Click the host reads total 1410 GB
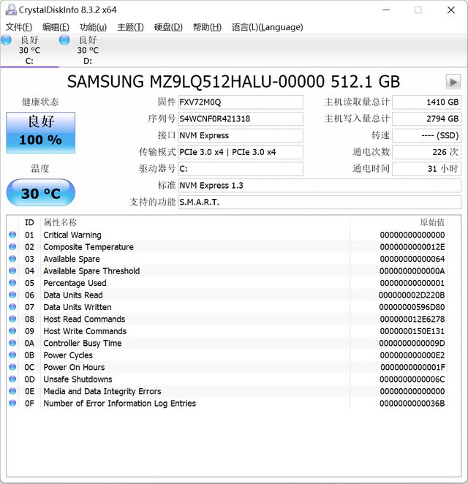The width and height of the screenshot is (468, 484). click(426, 102)
